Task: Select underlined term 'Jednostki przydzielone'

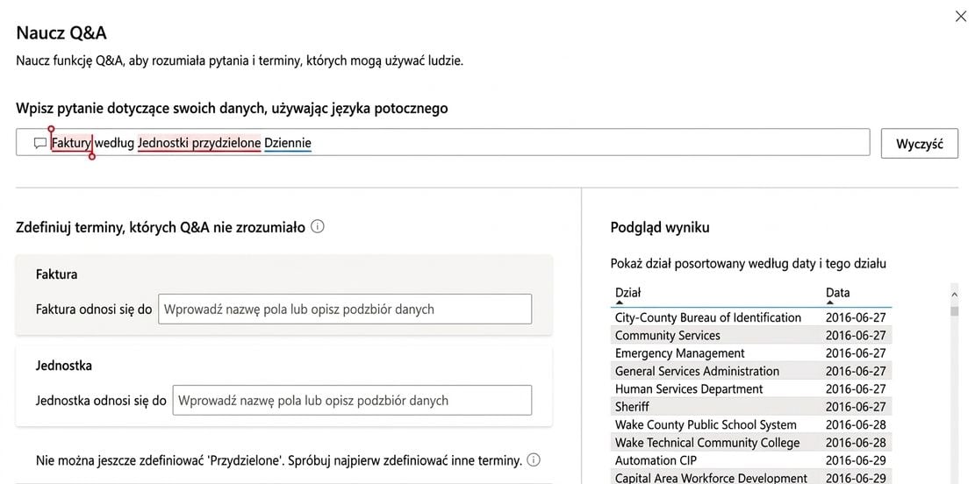Action: [199, 144]
